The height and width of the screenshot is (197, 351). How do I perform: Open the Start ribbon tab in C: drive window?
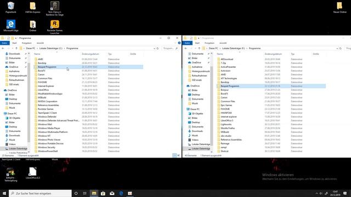[x=15, y=43]
